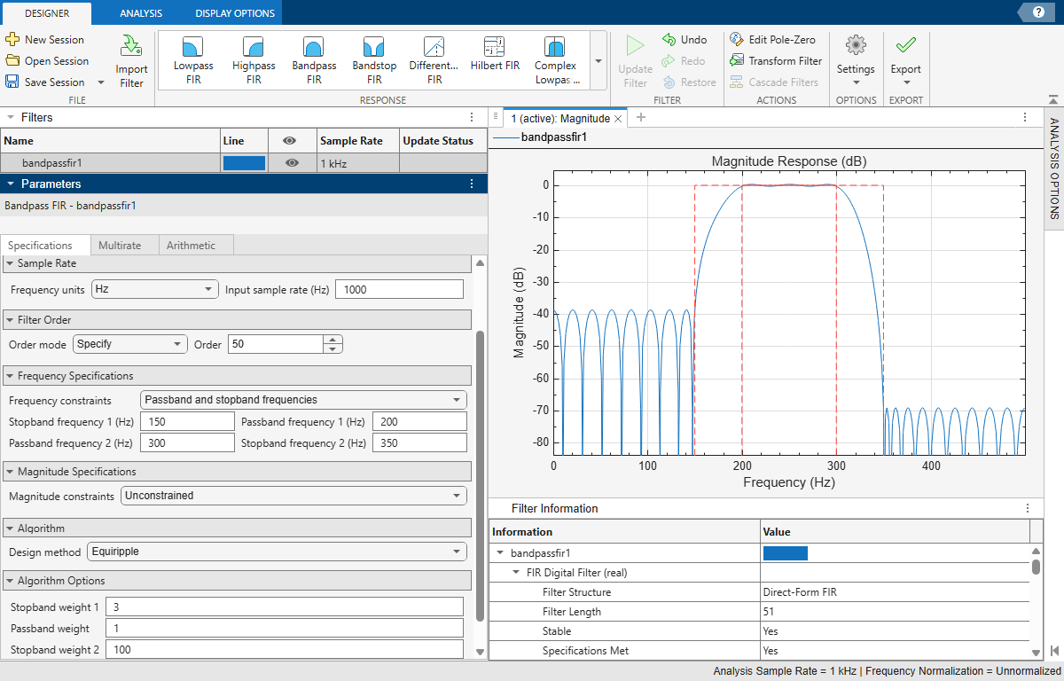
Task: Collapse the Filters panel
Action: point(10,117)
